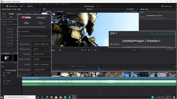The height and width of the screenshot is (99, 177).
Task: Click the Start Render button
Action: tap(170, 49)
